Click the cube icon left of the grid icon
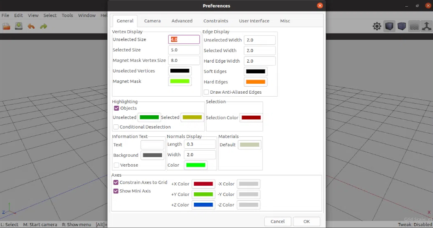The height and width of the screenshot is (228, 433). pos(402,27)
